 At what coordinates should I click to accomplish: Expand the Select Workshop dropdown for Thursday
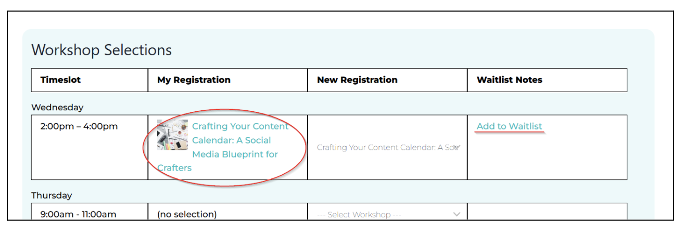coord(388,214)
